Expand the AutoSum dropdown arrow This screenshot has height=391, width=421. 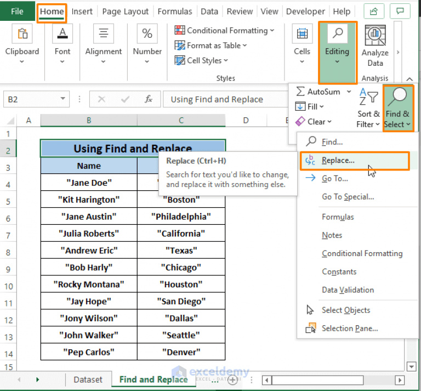(349, 92)
